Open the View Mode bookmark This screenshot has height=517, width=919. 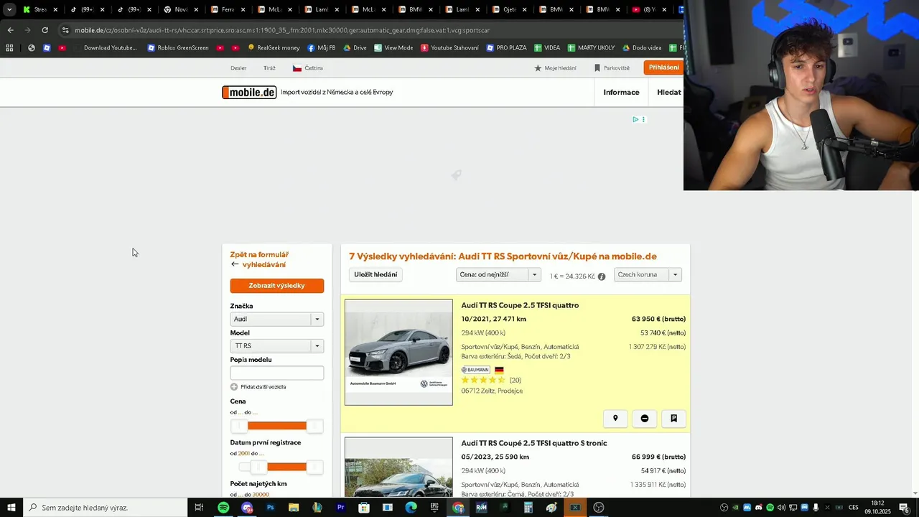coord(393,48)
